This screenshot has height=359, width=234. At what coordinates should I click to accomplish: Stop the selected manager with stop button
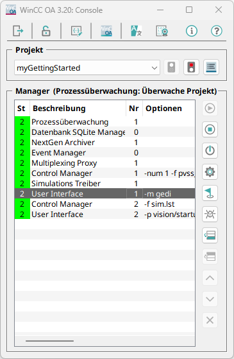pyautogui.click(x=210, y=130)
